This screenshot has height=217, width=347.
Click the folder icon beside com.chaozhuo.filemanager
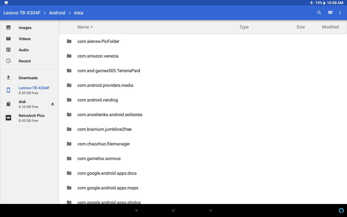[x=69, y=144]
